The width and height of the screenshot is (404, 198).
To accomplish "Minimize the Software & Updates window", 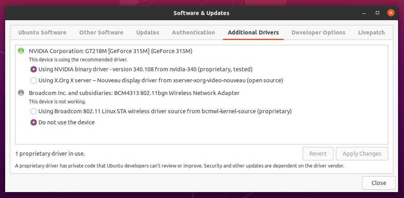I will [x=364, y=13].
